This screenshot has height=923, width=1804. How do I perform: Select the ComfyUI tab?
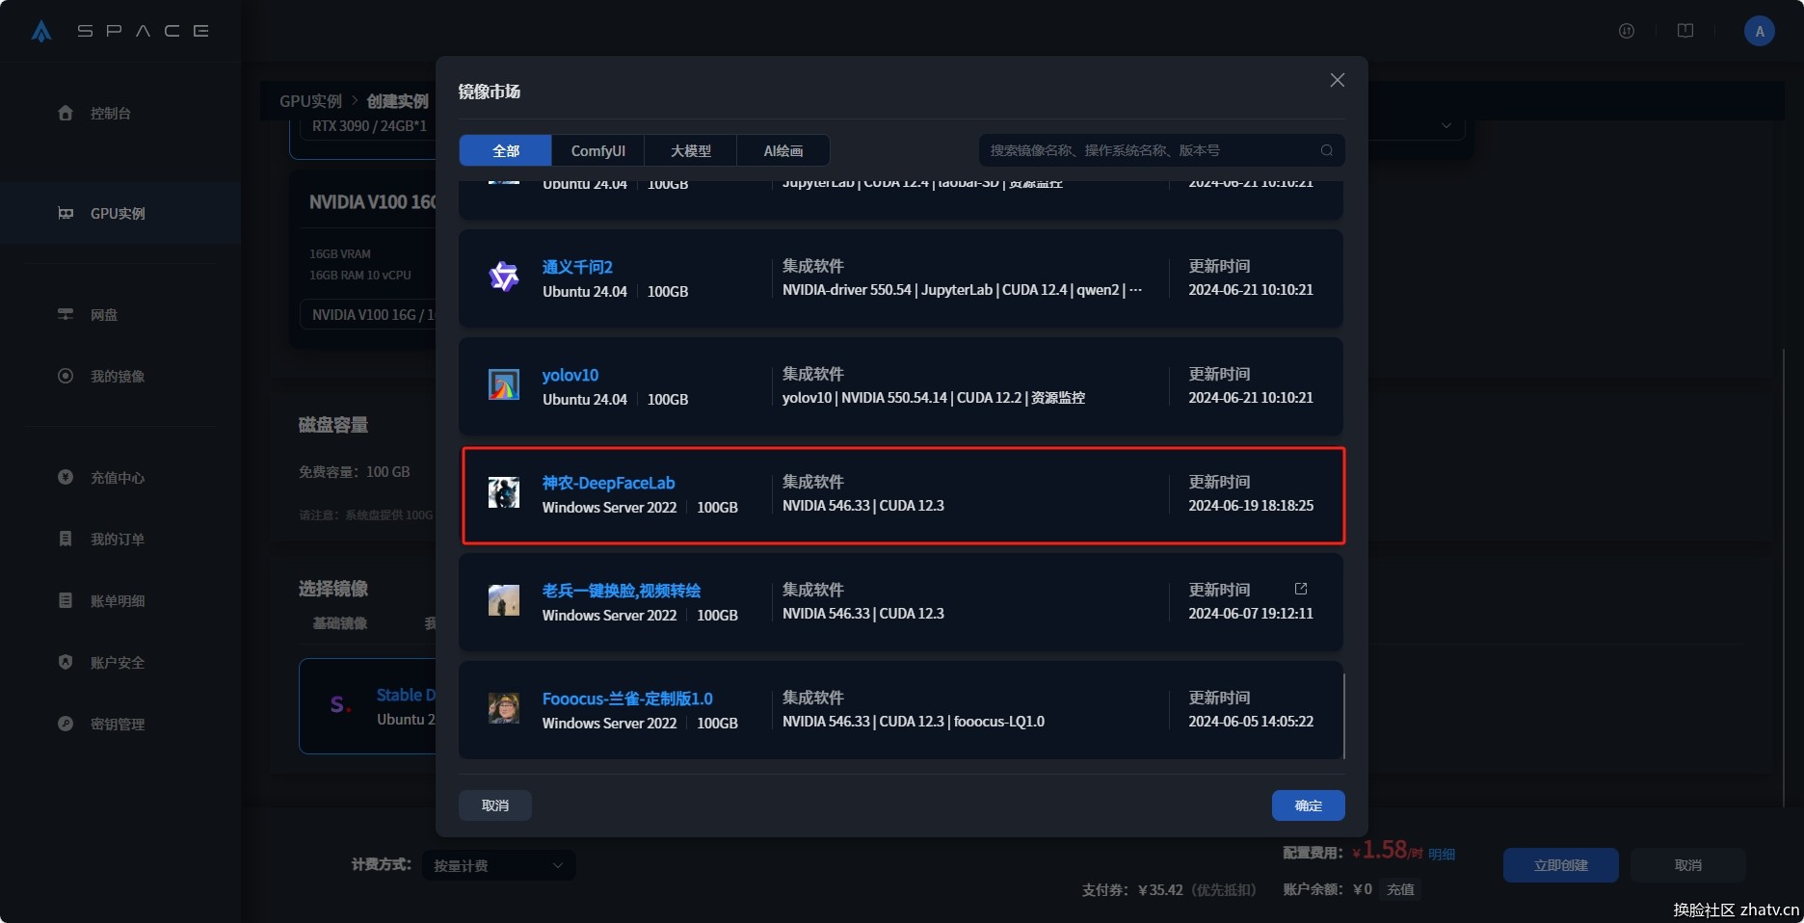tap(598, 150)
